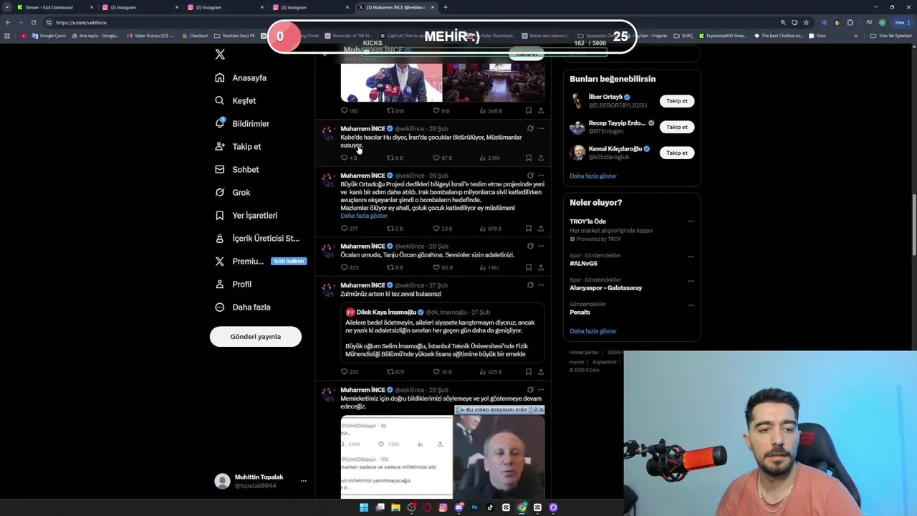Click the X logo in sidebar
Image resolution: width=917 pixels, height=516 pixels.
coord(220,54)
